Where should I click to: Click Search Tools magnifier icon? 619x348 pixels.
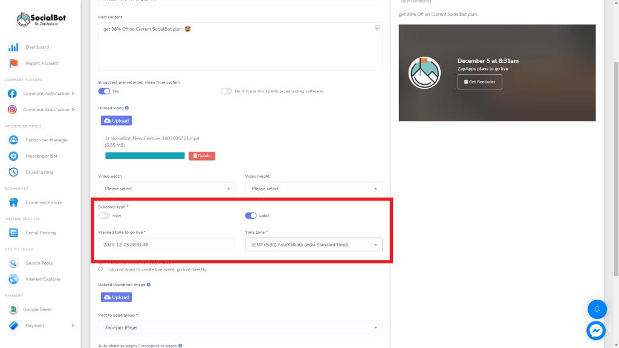pyautogui.click(x=13, y=263)
